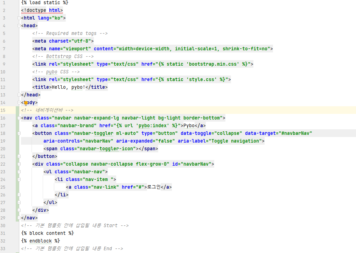Image resolution: width=356 pixels, height=253 pixels.
Task: Click the '로그인' link text
Action: (154, 187)
